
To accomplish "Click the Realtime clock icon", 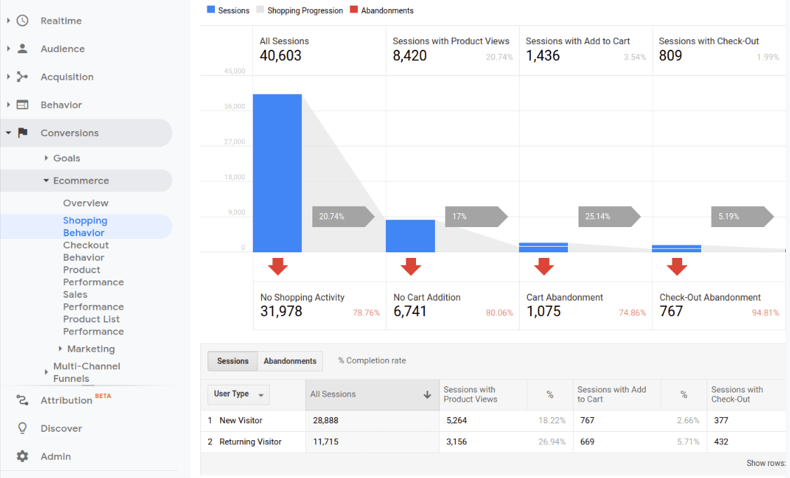I will coord(22,21).
